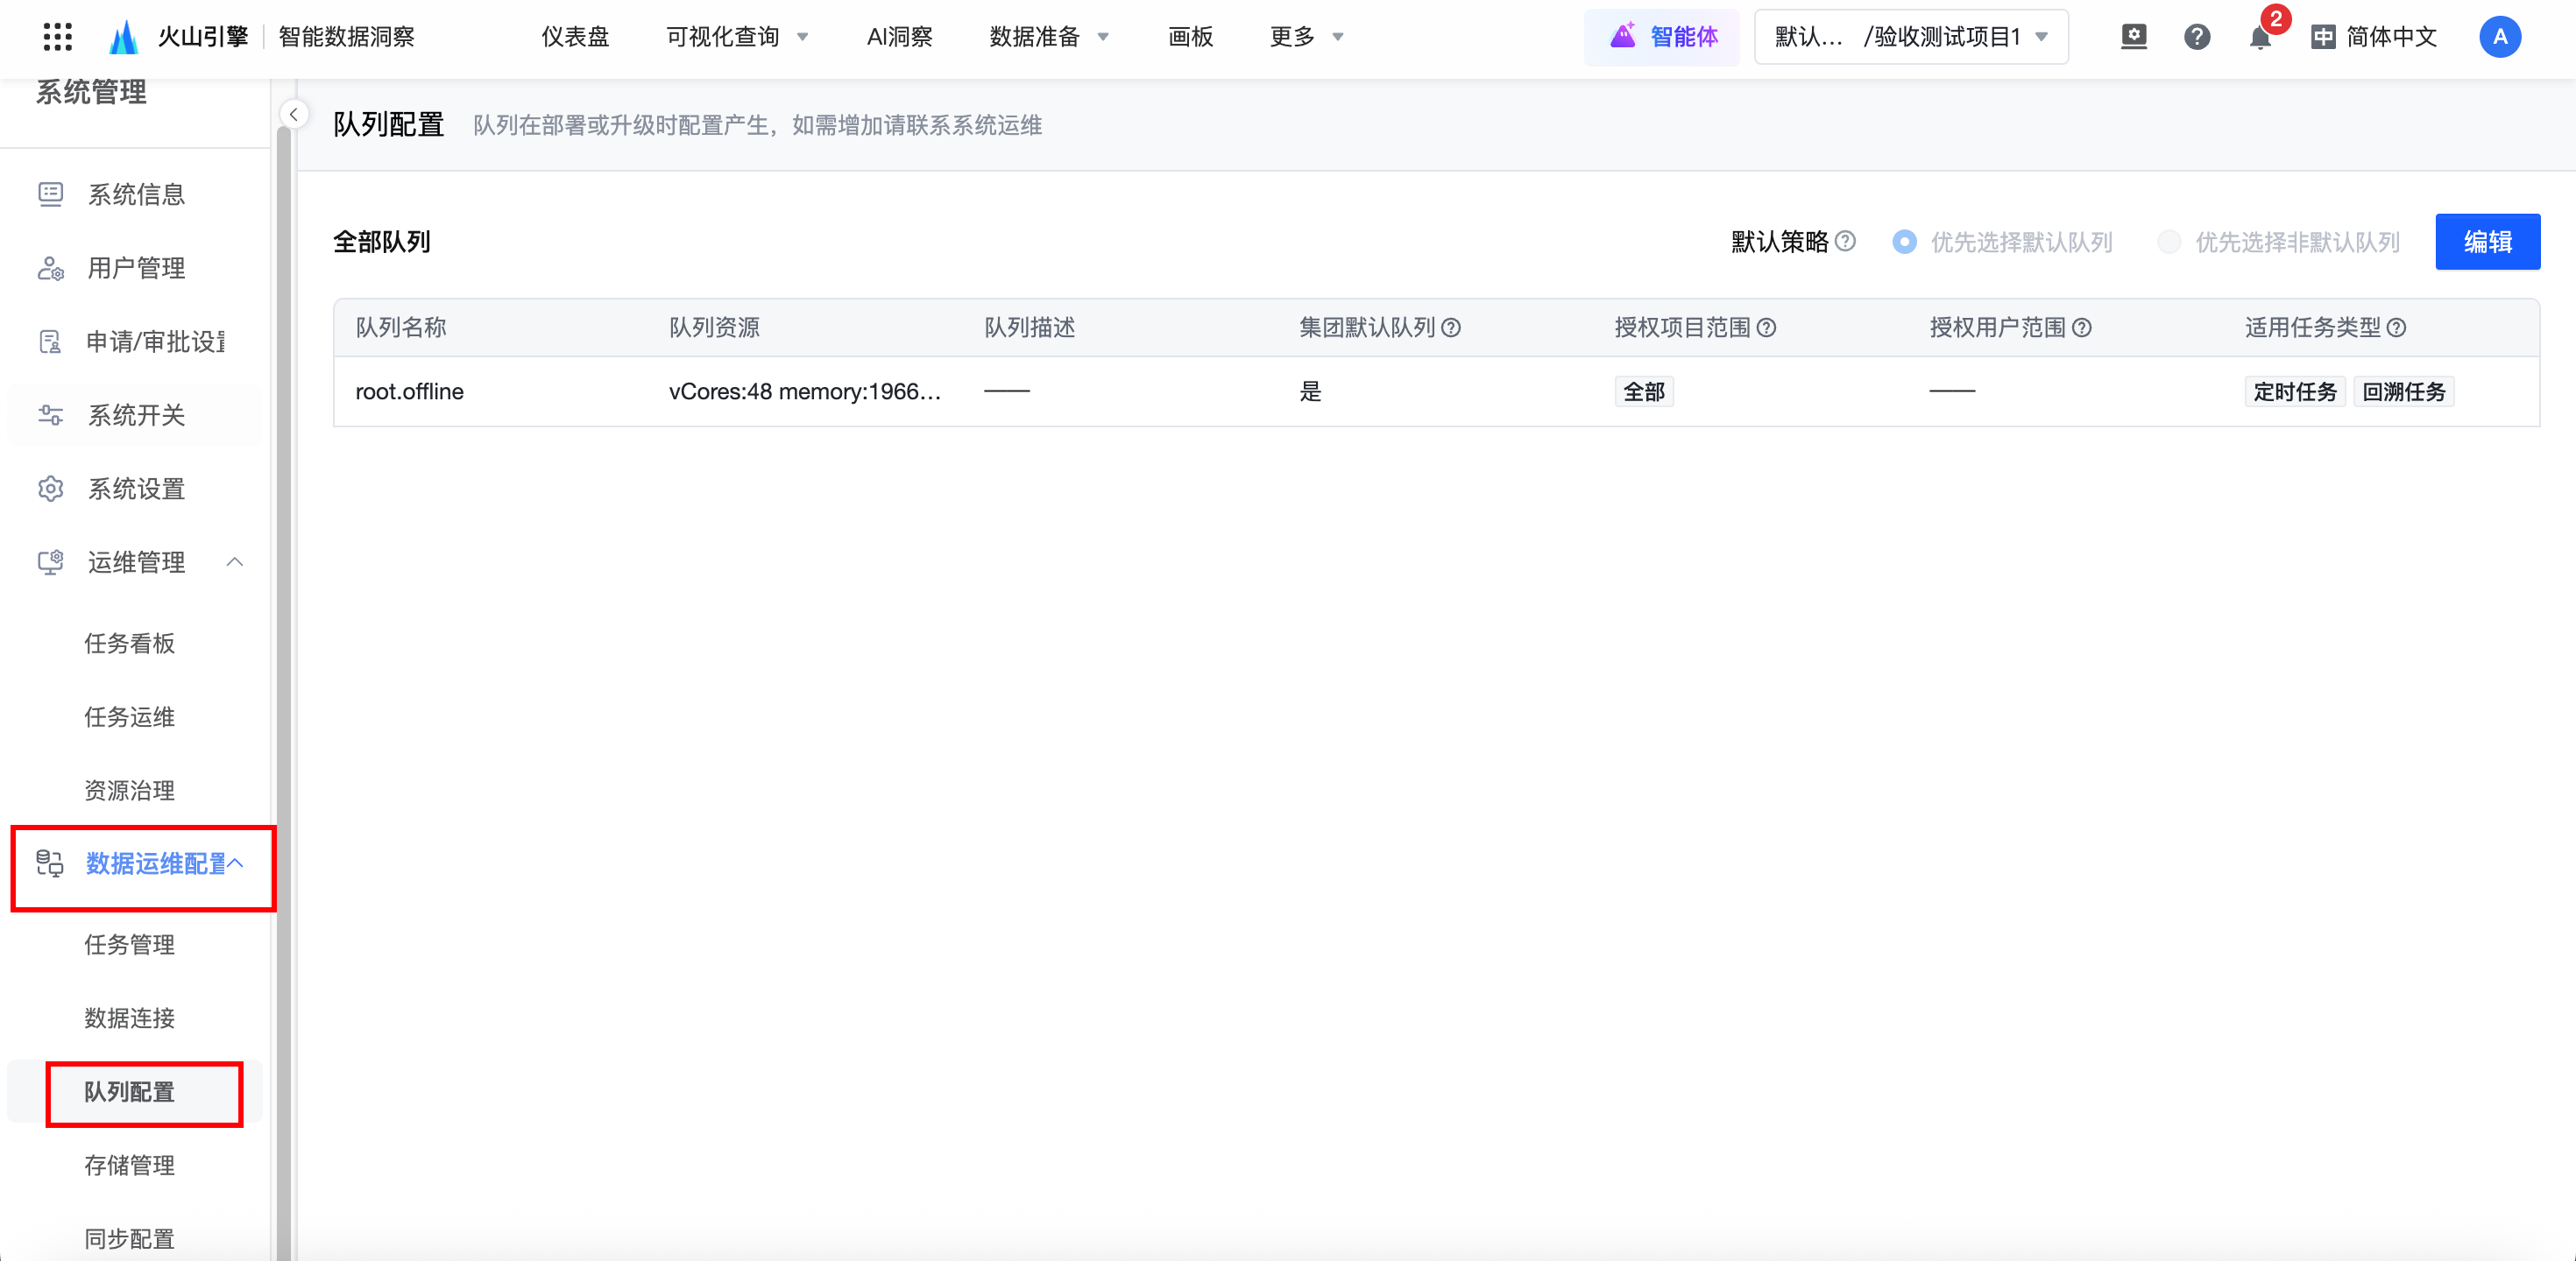Collapse the sidebar with arrow icon
The height and width of the screenshot is (1261, 2576).
pos(294,115)
